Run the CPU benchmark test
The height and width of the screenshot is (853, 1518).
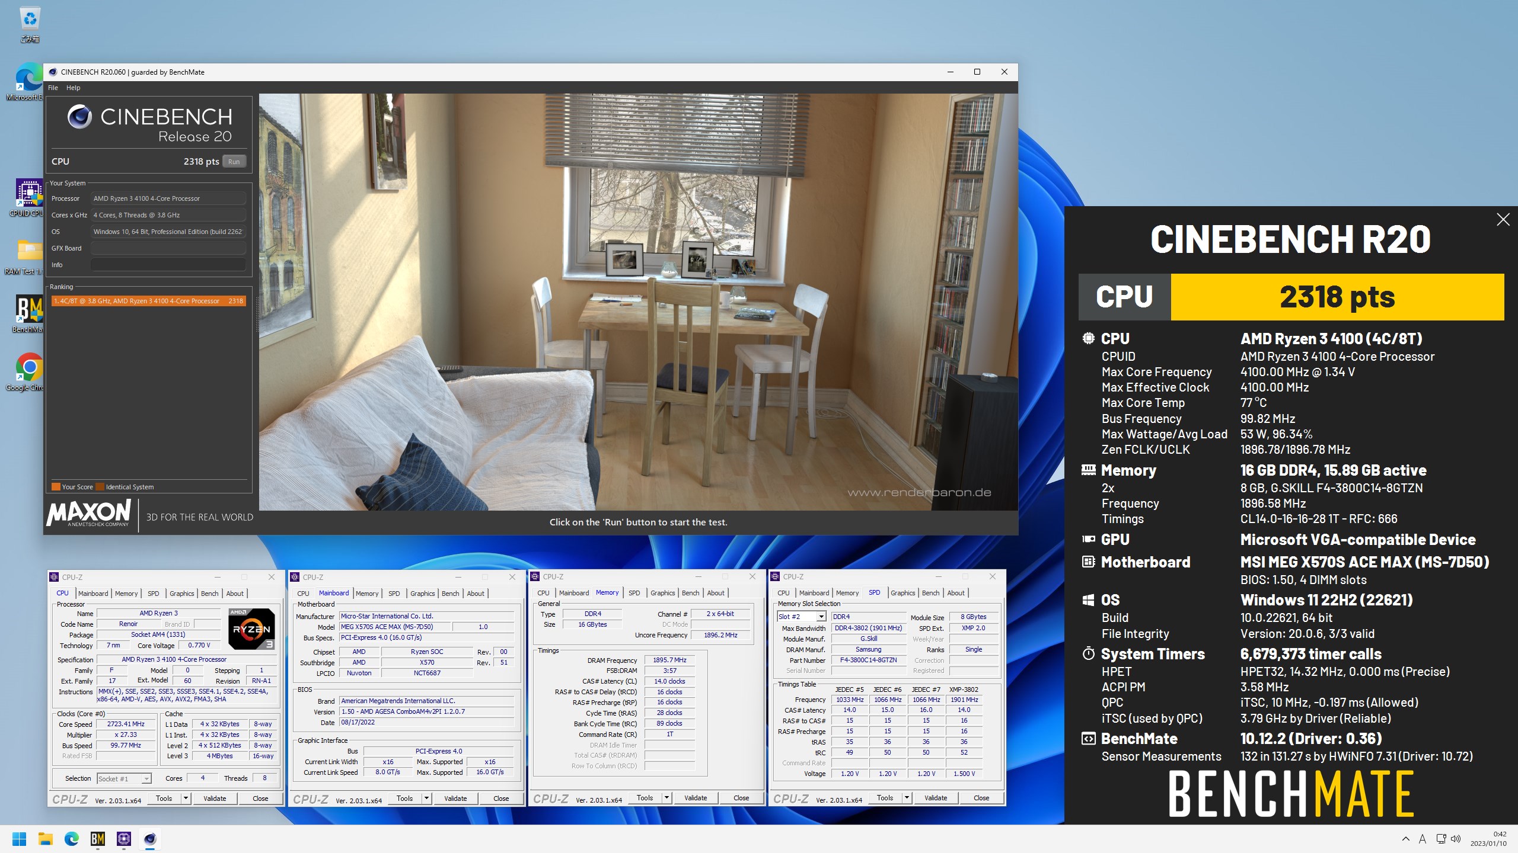pos(234,161)
